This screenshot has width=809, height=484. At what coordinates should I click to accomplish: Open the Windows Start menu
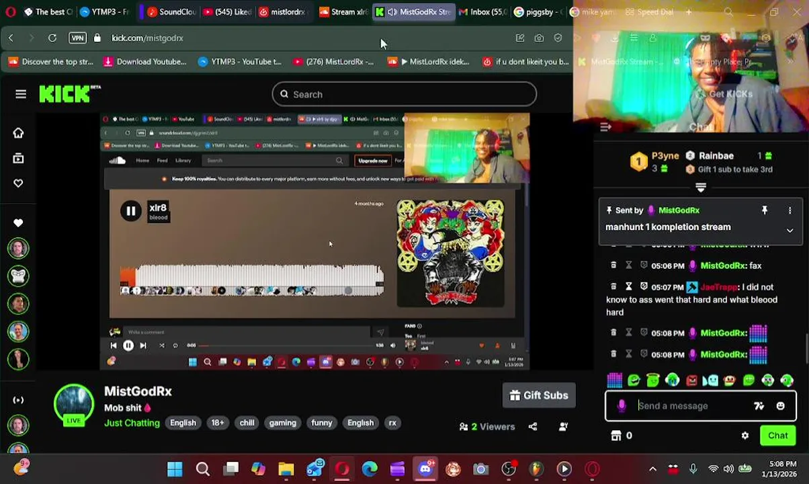click(x=175, y=469)
